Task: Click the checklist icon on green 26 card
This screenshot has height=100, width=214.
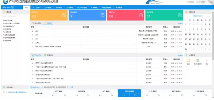Action: click(180, 15)
